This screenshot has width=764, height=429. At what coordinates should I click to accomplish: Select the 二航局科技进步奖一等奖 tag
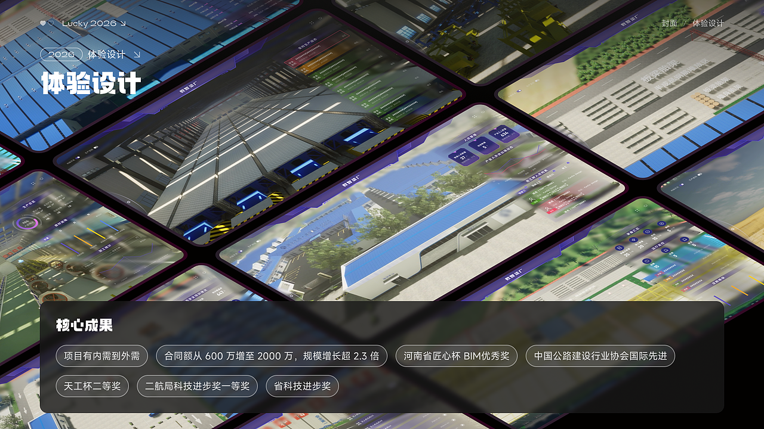[198, 386]
